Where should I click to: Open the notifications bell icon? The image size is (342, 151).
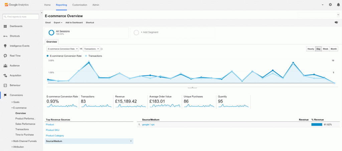[338, 5]
